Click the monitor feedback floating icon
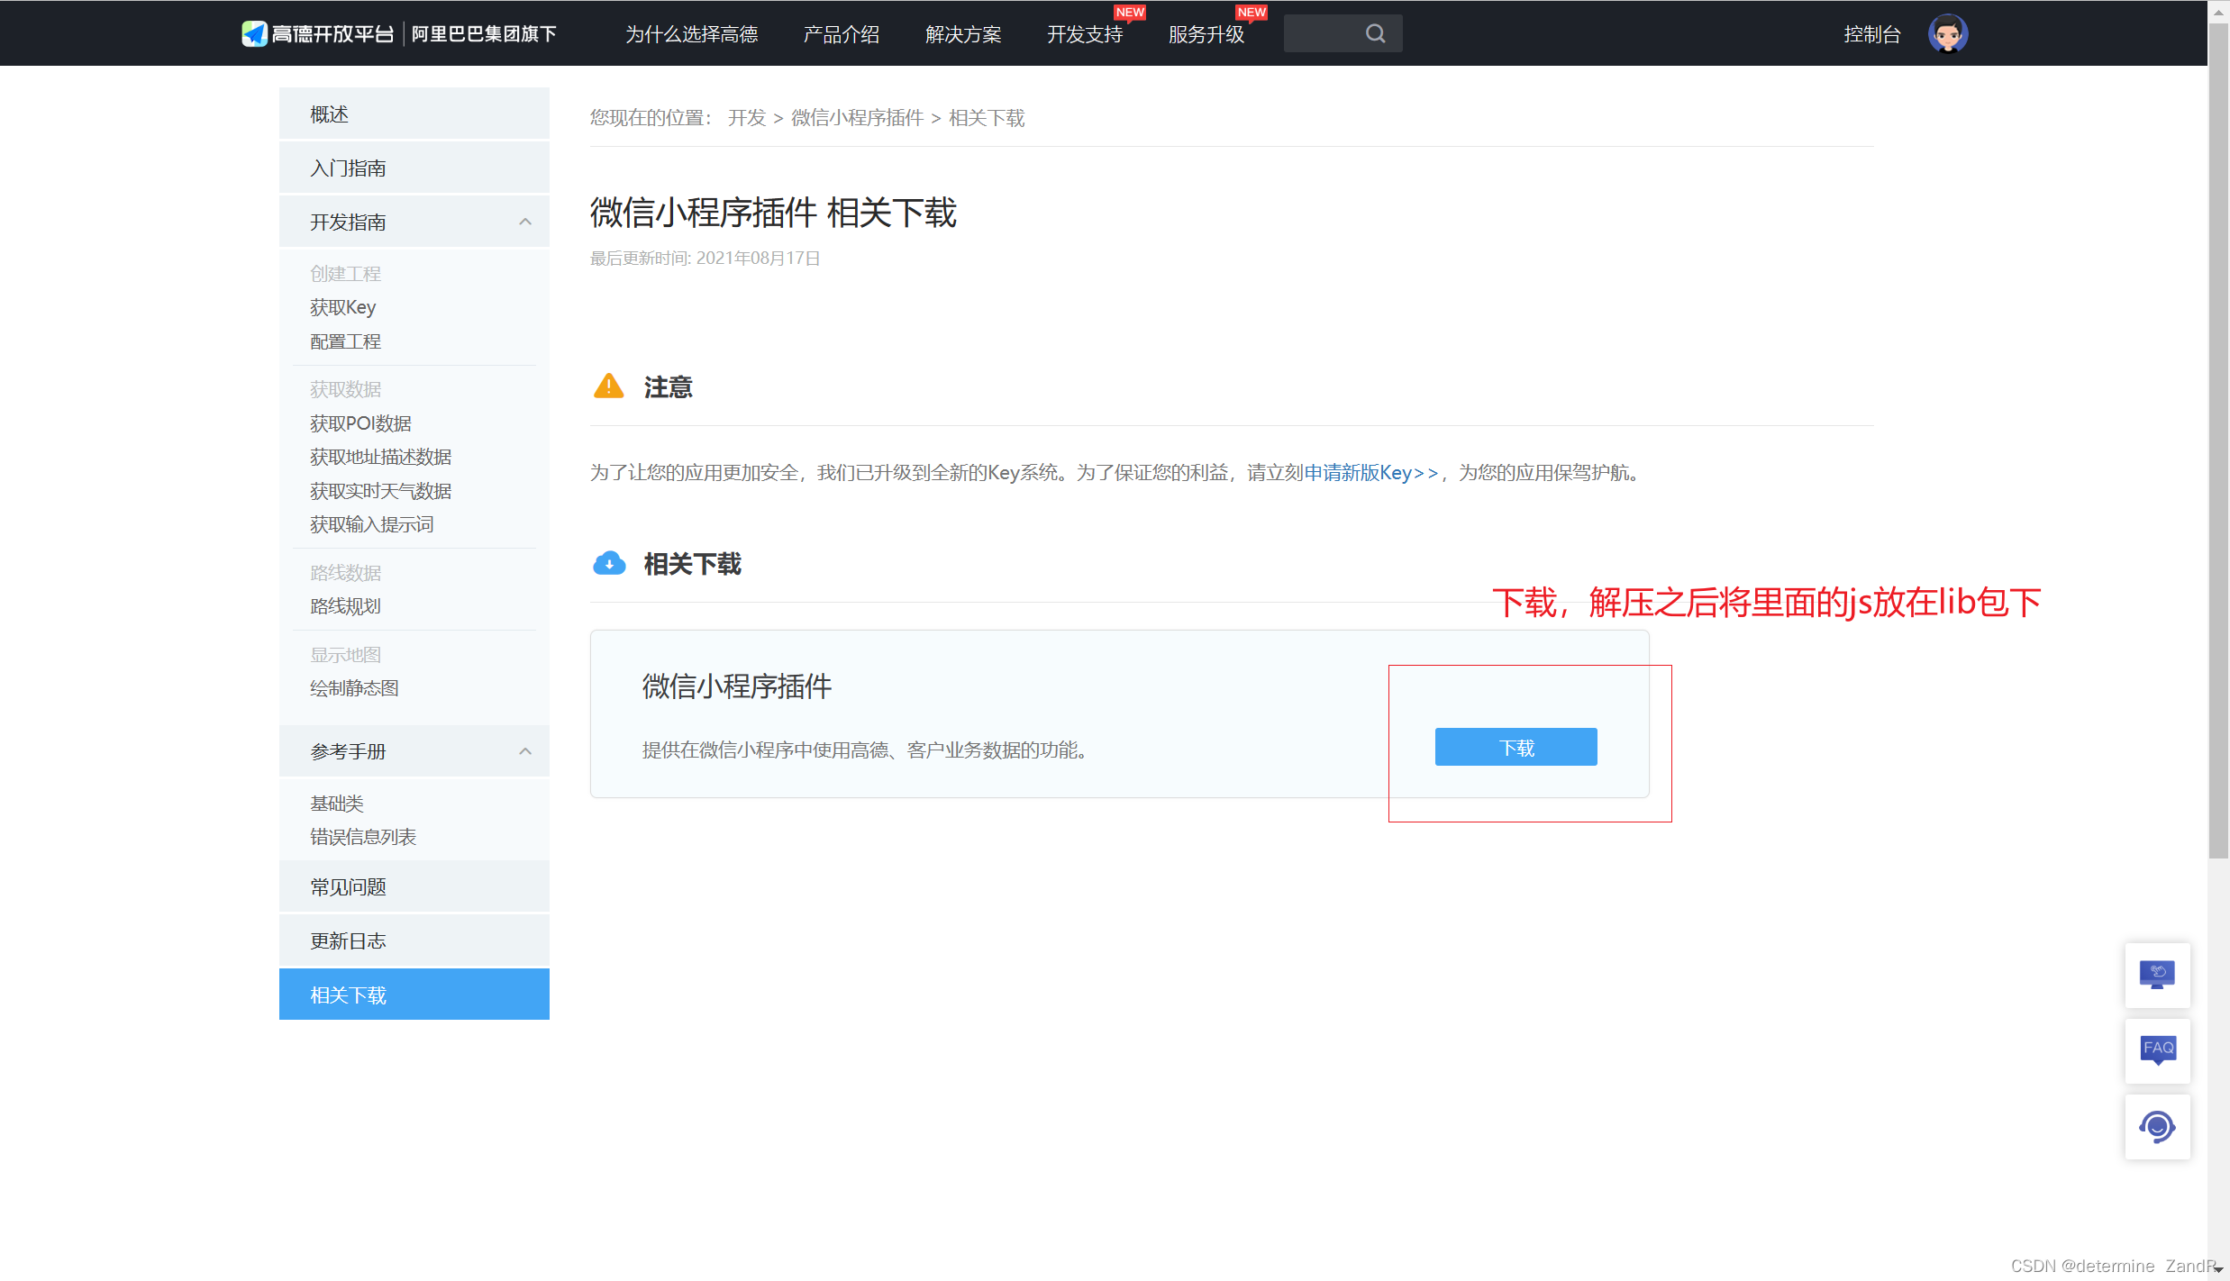Viewport: 2230px width, 1281px height. (2157, 975)
